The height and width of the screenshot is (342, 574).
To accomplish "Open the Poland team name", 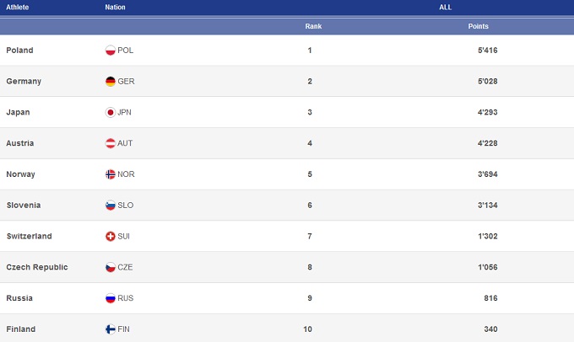I will 19,51.
